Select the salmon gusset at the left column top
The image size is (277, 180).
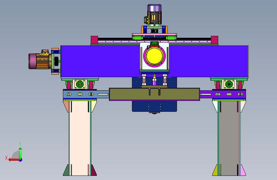pos(66,106)
